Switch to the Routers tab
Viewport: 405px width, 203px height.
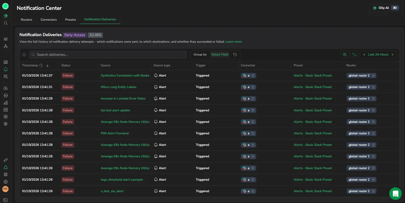(x=27, y=20)
